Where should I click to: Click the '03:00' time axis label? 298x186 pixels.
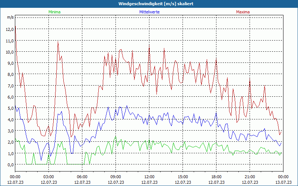point(49,177)
